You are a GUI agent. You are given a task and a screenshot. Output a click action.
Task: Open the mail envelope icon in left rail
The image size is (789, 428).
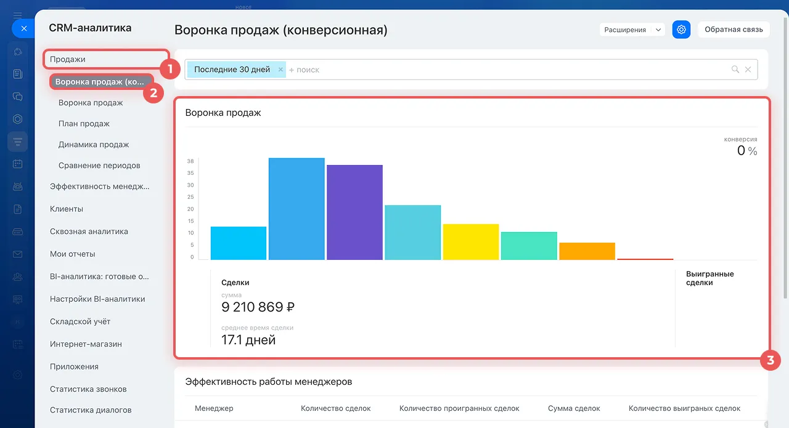pyautogui.click(x=17, y=254)
